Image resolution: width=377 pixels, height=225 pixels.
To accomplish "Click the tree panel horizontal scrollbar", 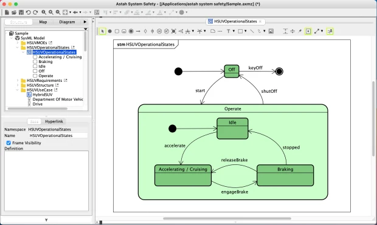I will (x=38, y=109).
